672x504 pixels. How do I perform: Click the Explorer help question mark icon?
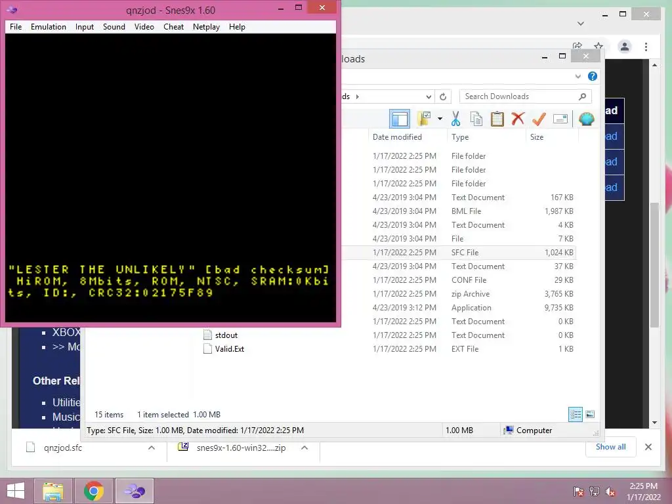pos(593,76)
